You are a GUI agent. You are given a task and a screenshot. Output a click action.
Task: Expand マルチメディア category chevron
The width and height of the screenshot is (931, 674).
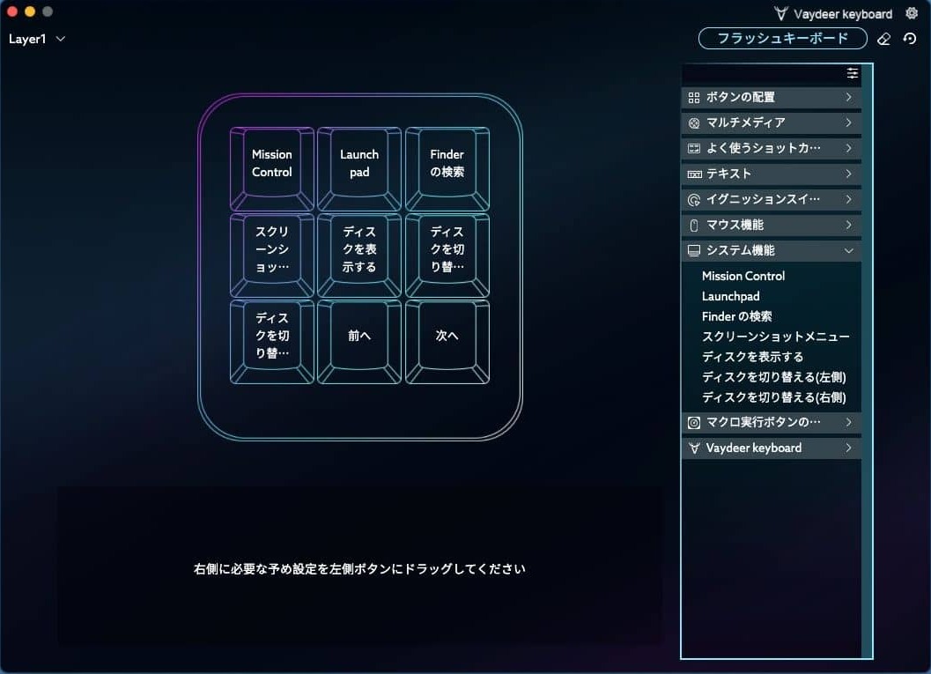(x=848, y=123)
